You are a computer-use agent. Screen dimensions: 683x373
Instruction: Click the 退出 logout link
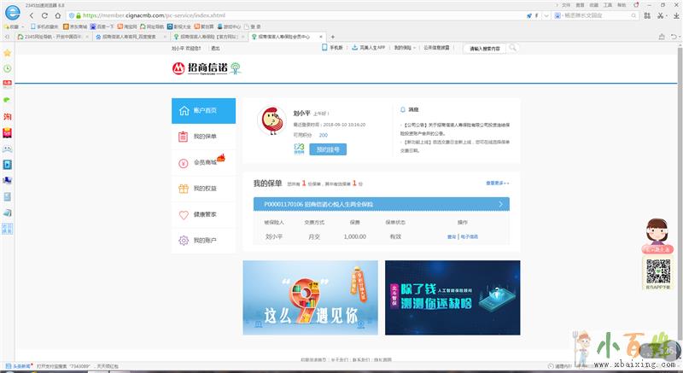215,49
